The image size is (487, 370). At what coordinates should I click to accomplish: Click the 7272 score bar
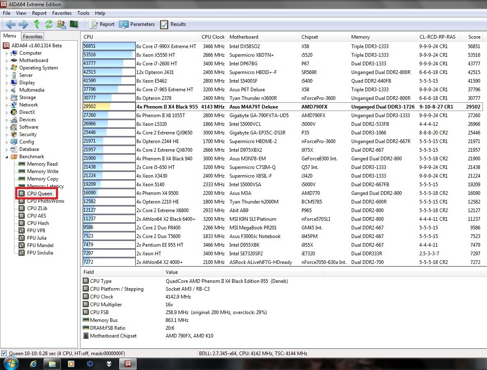coord(109,261)
